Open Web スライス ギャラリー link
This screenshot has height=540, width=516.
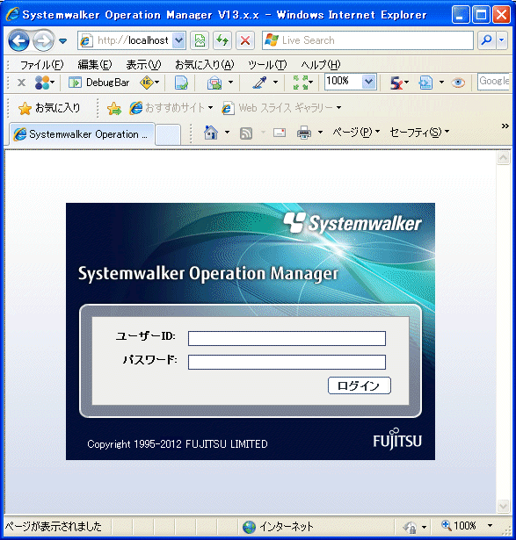click(281, 108)
